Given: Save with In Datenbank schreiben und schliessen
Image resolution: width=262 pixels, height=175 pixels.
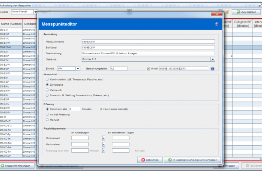Looking at the screenshot, I should [x=192, y=160].
